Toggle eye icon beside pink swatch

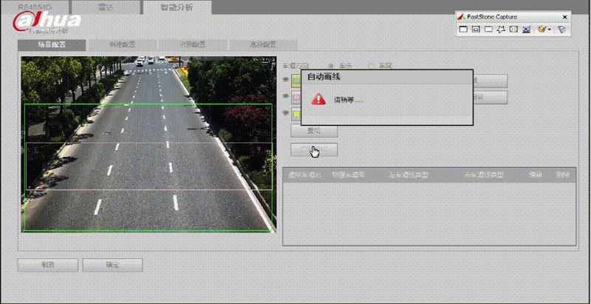[x=286, y=96]
